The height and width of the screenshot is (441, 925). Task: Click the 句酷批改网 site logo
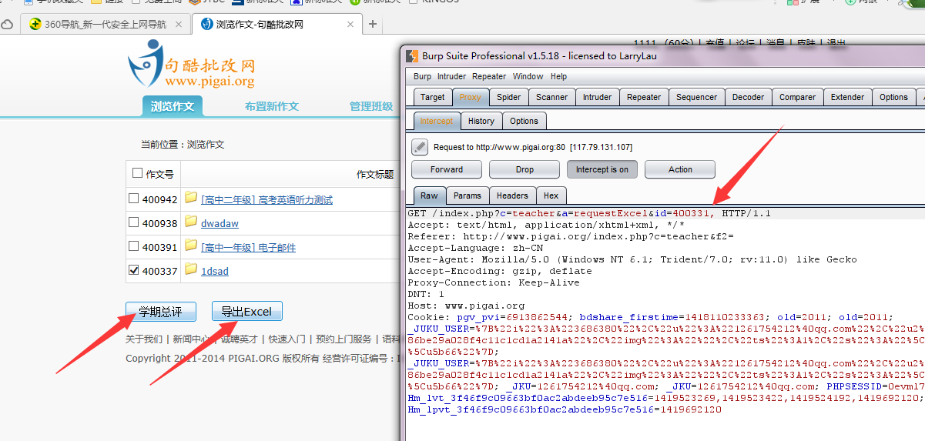[x=192, y=63]
